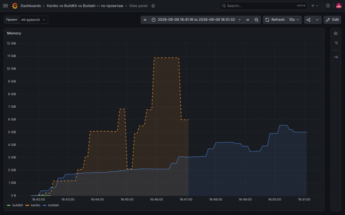Open Kaniko vs BuildKit vs Buildah breadcrumb
This screenshot has height=215, width=345.
[85, 6]
